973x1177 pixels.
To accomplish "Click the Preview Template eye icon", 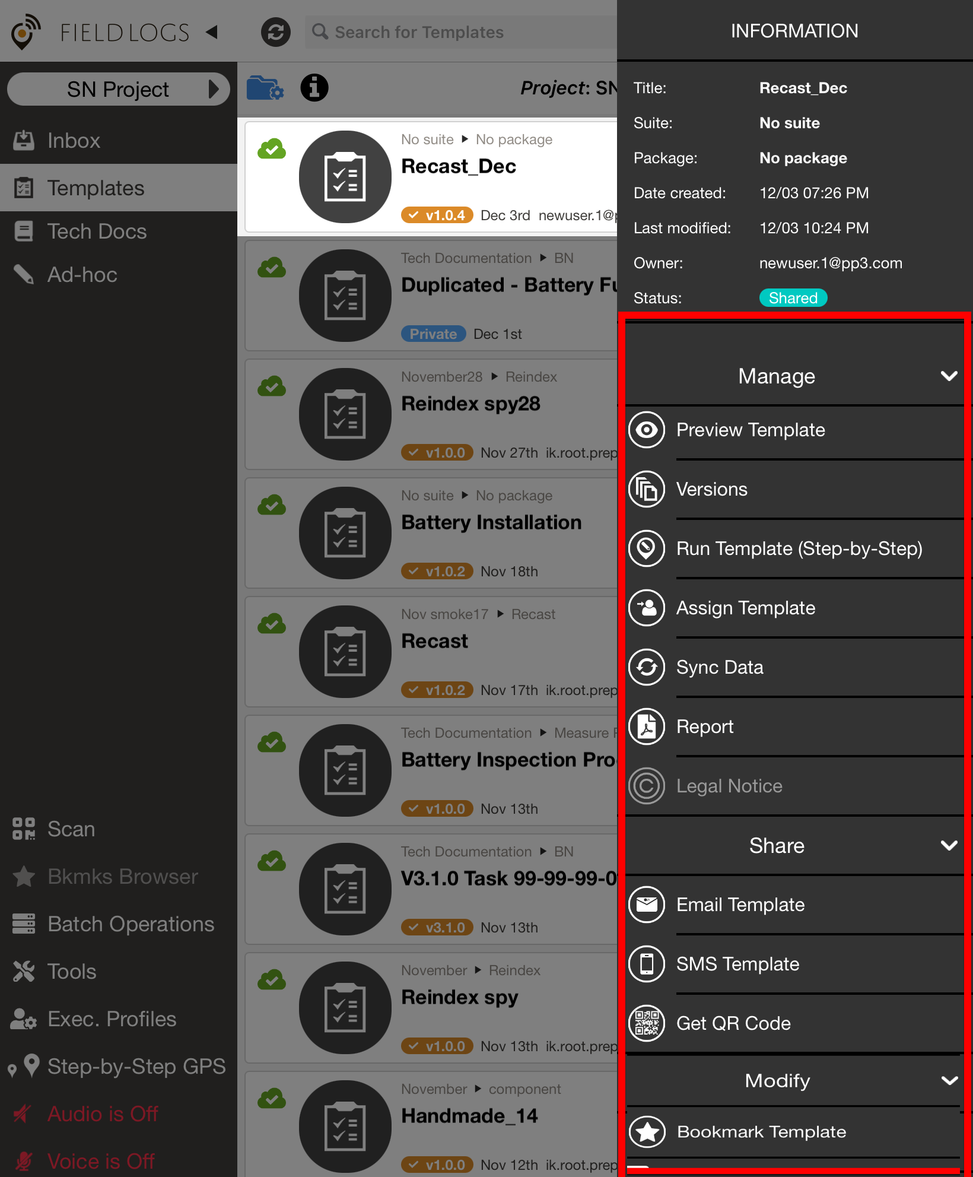I will (x=646, y=430).
